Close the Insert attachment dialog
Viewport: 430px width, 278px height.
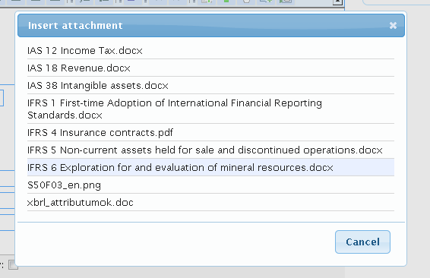click(x=393, y=26)
